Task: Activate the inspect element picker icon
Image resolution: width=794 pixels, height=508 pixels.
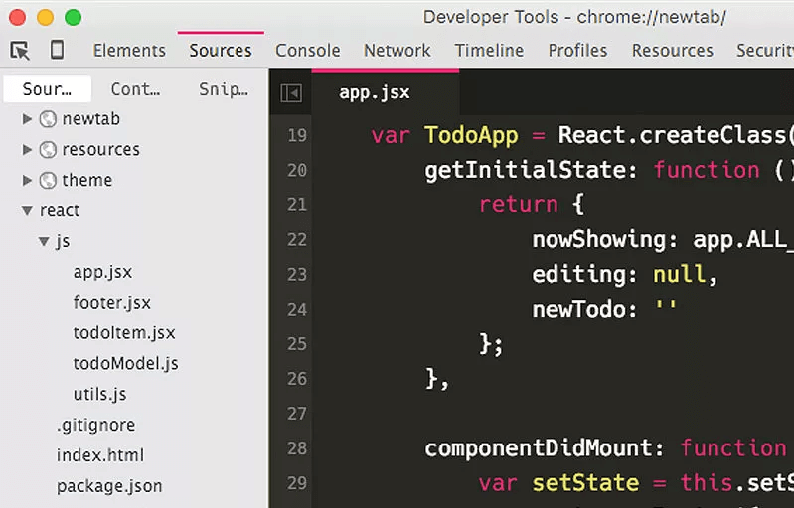Action: click(20, 51)
